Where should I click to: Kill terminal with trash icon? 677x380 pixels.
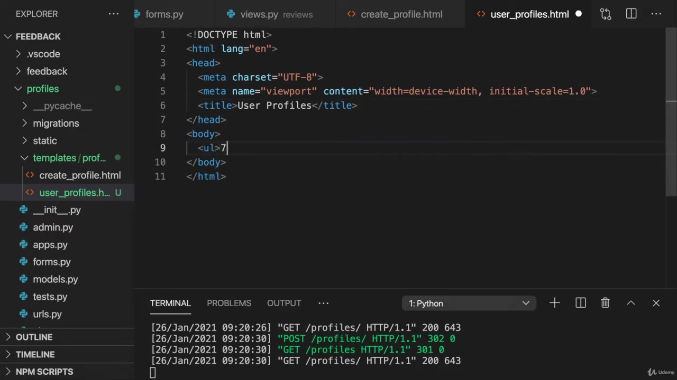pyautogui.click(x=605, y=303)
